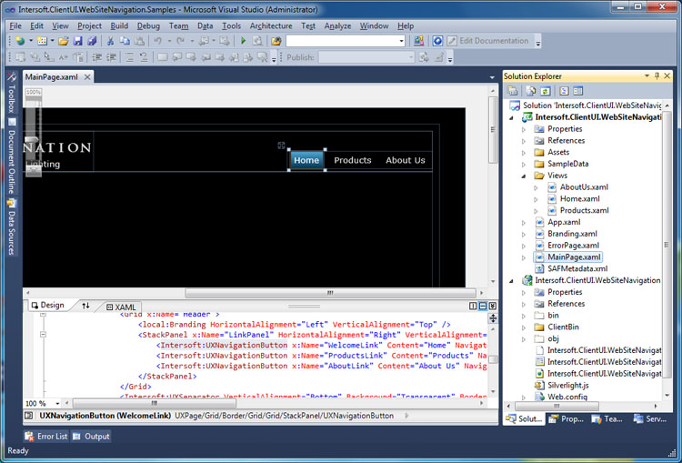This screenshot has height=463, width=682.
Task: Open the Debug menu
Action: point(148,26)
